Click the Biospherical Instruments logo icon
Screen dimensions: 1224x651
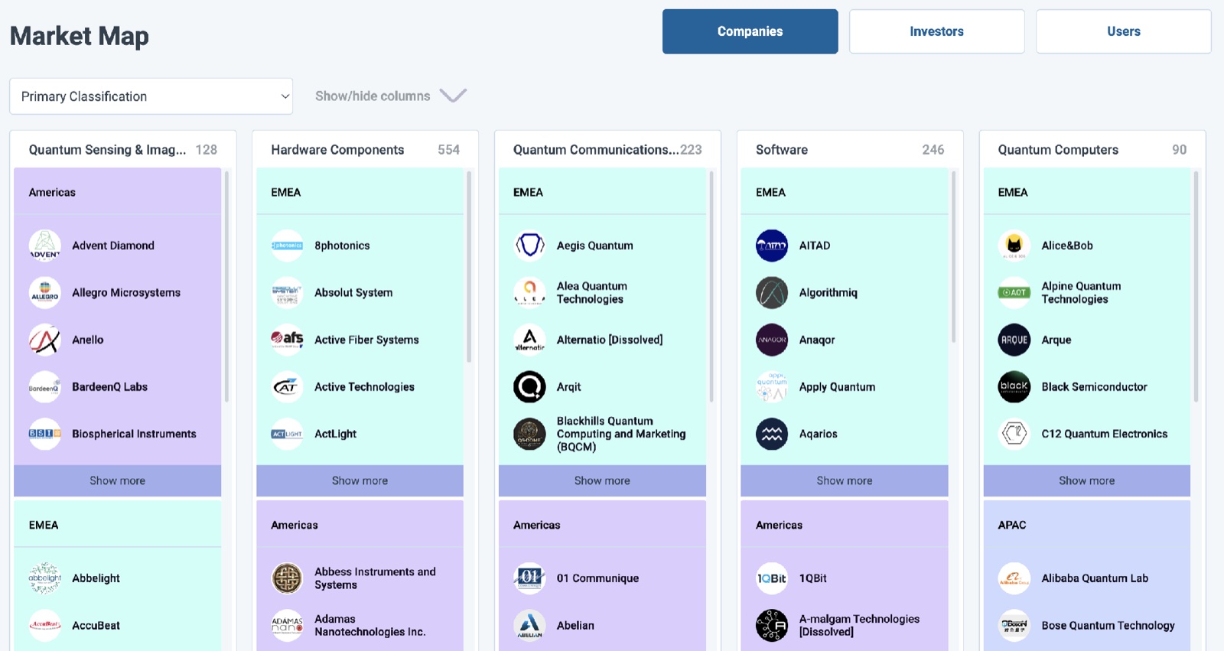coord(44,434)
